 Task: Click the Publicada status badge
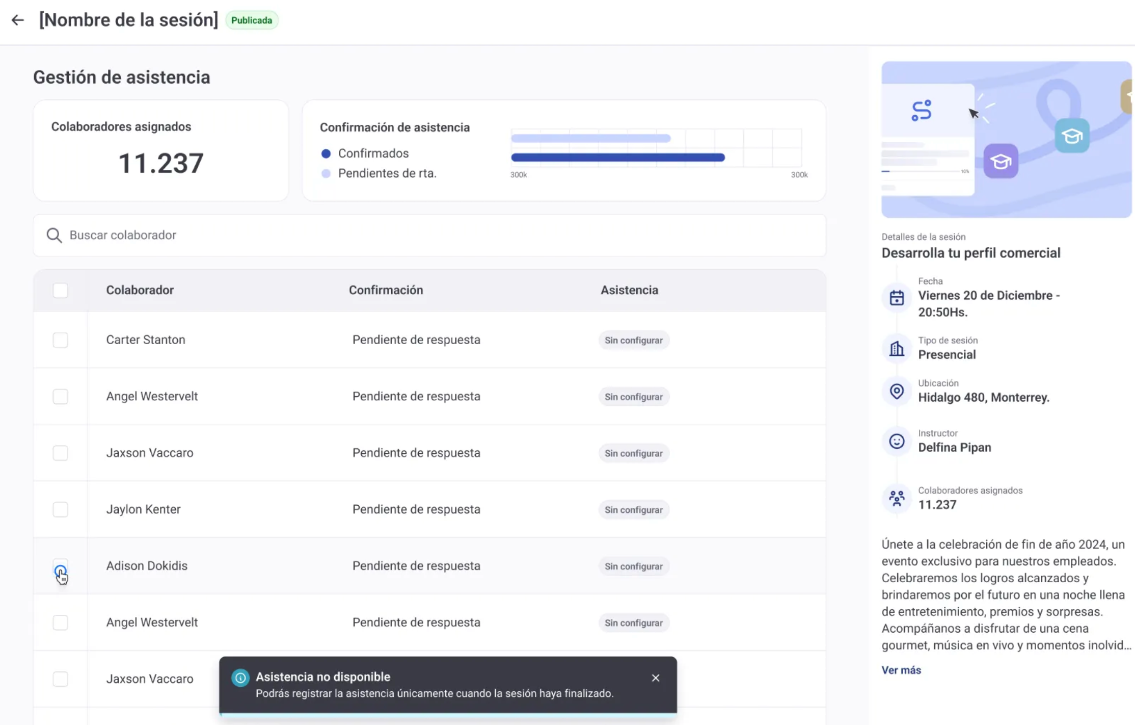point(252,20)
